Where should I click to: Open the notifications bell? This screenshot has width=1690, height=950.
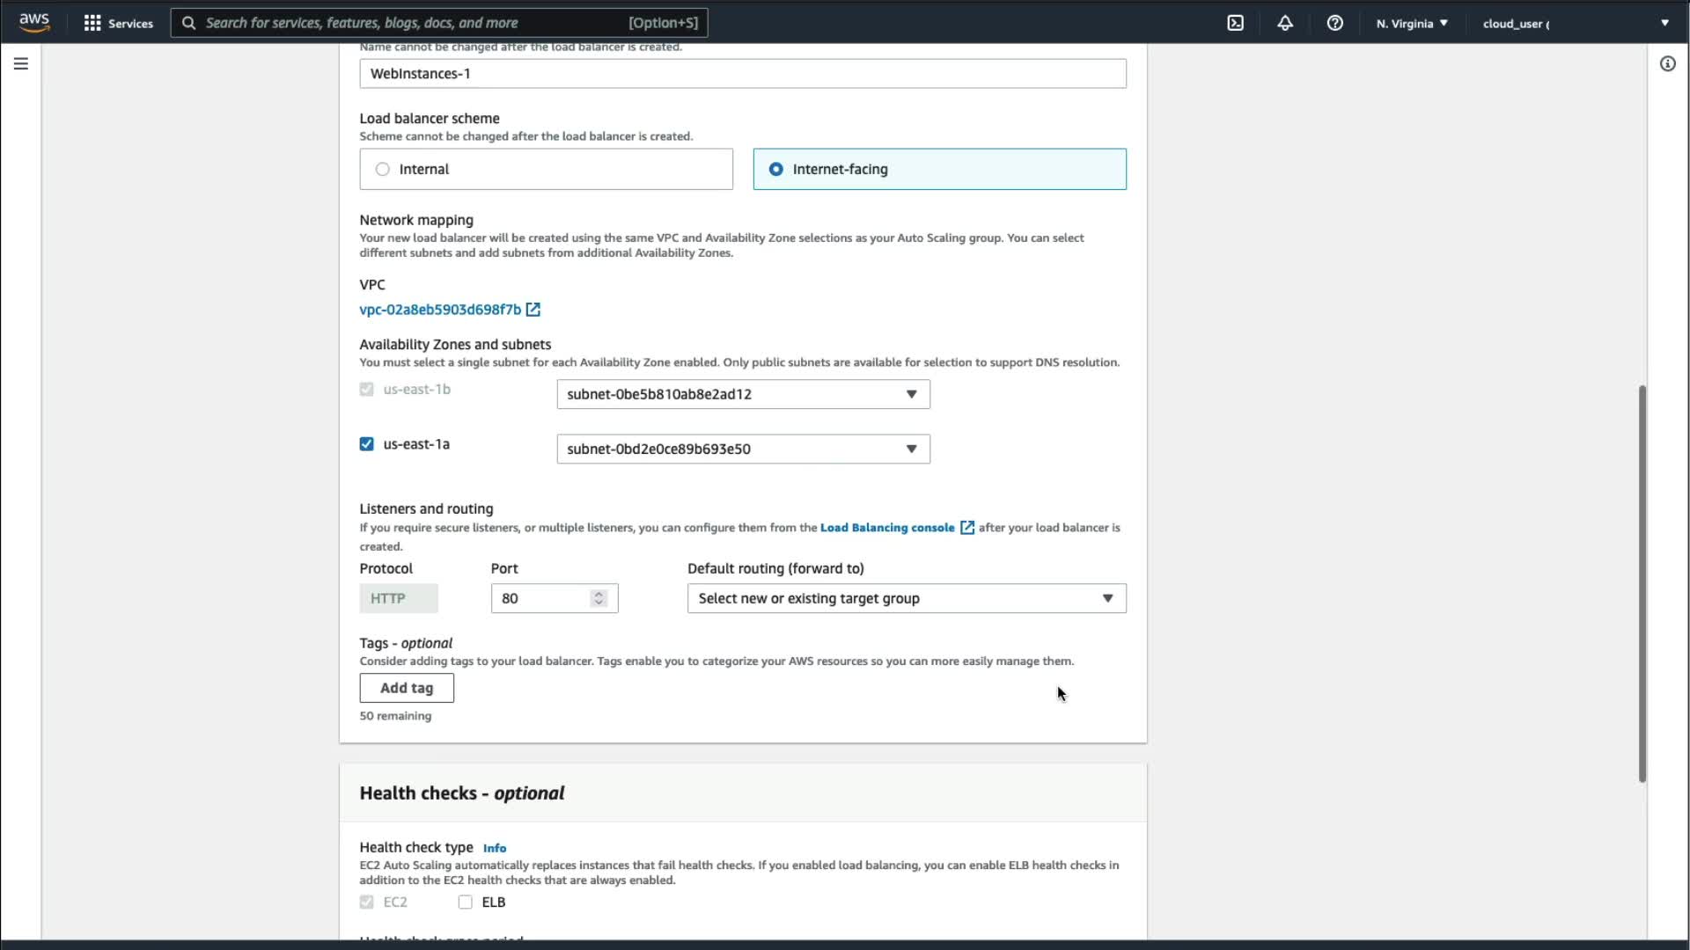[x=1285, y=23]
